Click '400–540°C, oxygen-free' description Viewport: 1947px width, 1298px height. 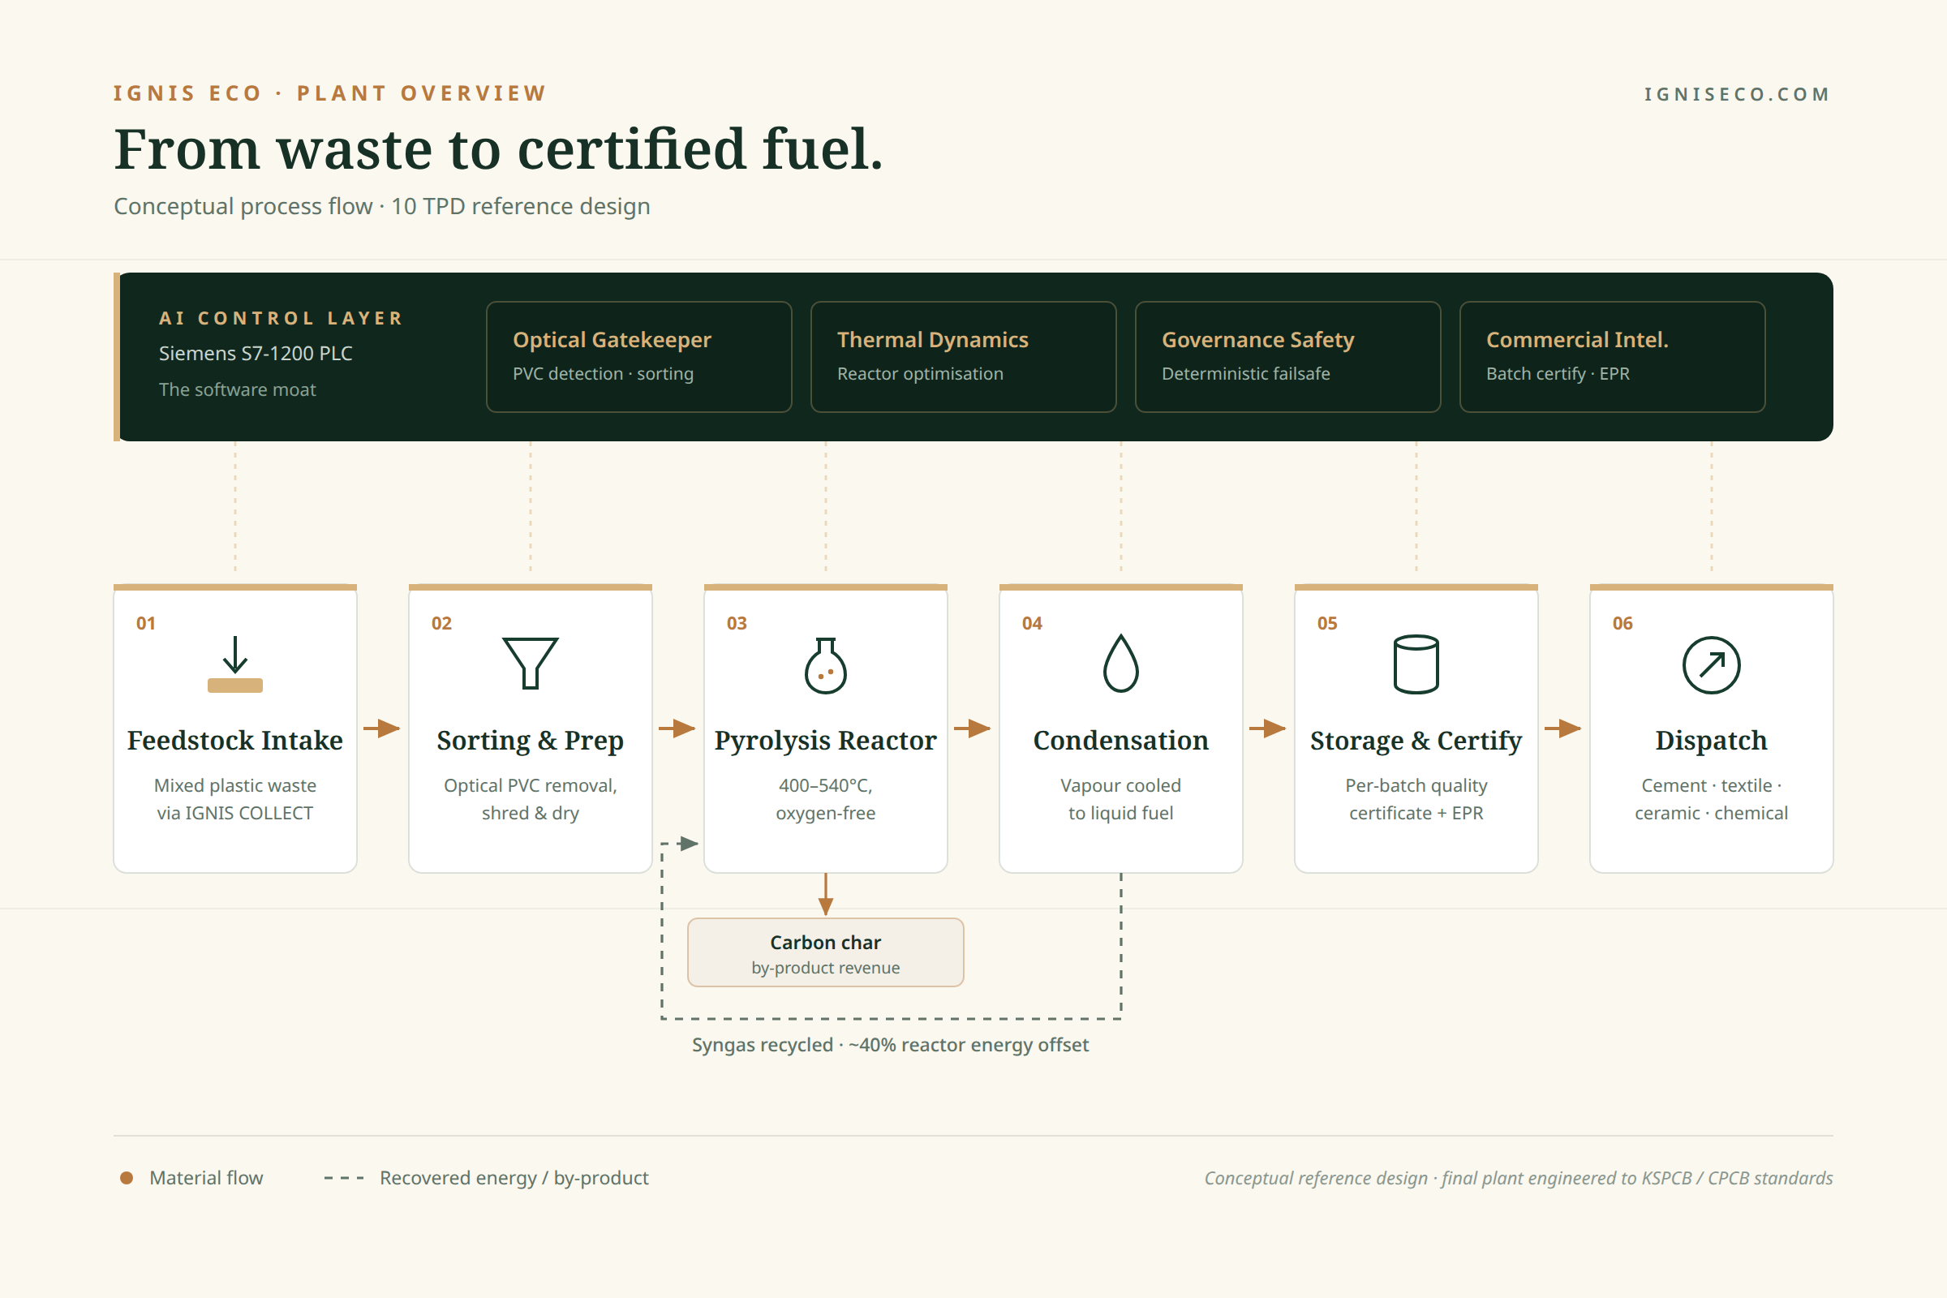(x=825, y=799)
